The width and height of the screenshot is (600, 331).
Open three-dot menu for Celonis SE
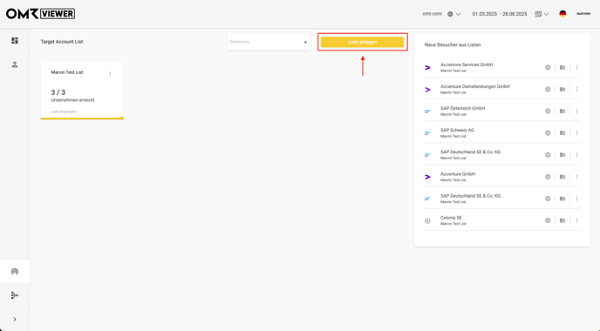click(x=576, y=220)
